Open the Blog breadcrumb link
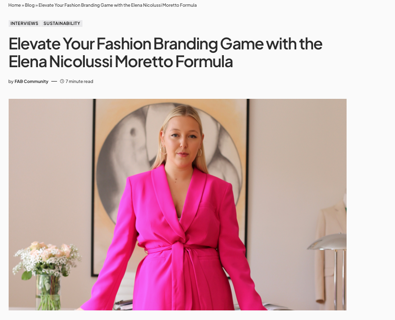The width and height of the screenshot is (395, 320). (30, 5)
